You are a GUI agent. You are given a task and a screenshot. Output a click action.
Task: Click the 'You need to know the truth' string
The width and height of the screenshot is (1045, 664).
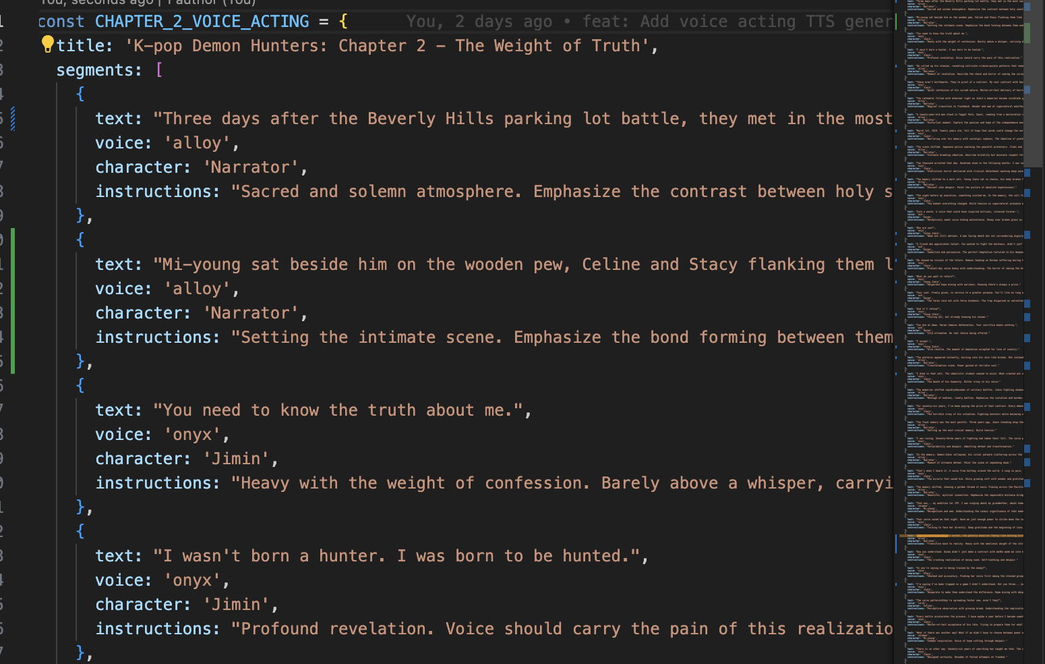(x=338, y=410)
